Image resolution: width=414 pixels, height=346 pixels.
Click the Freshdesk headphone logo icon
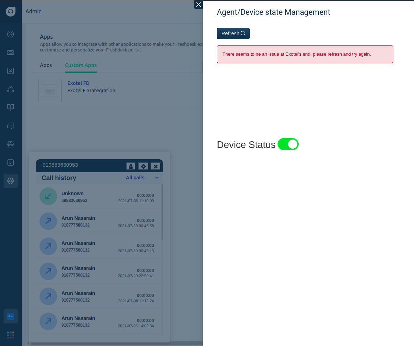[x=11, y=11]
